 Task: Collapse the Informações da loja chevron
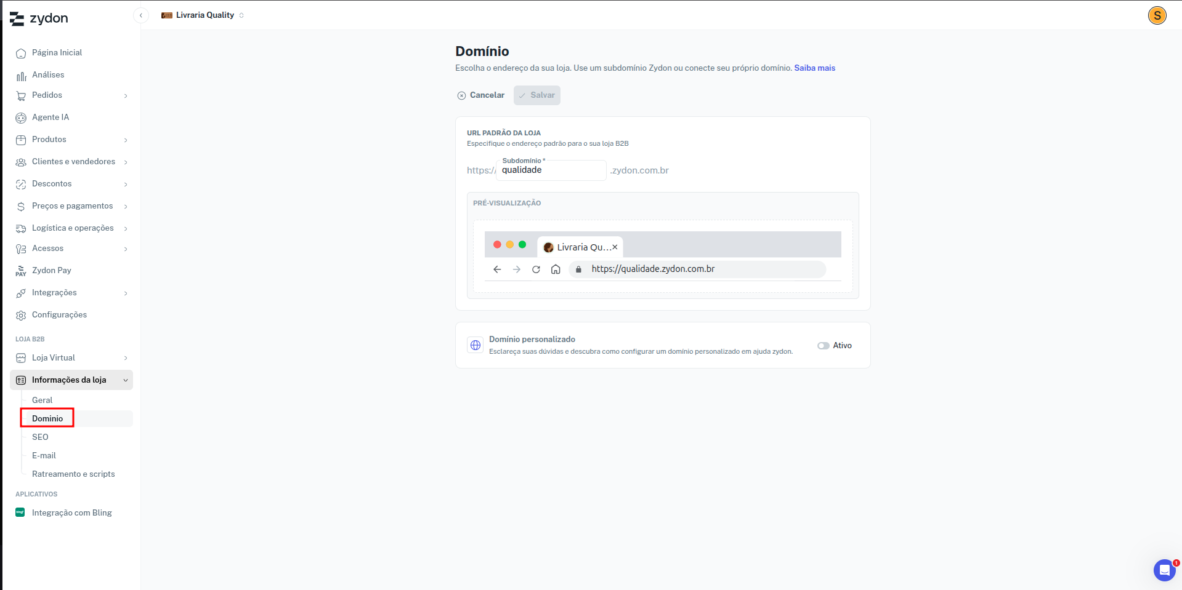126,380
